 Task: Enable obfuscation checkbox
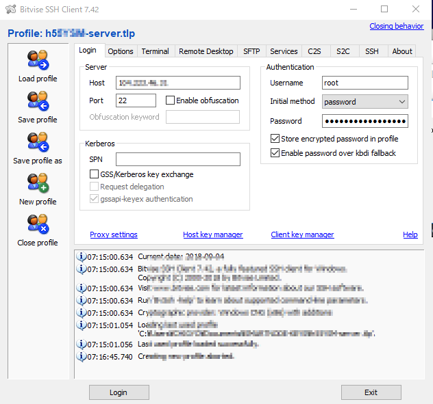[171, 100]
